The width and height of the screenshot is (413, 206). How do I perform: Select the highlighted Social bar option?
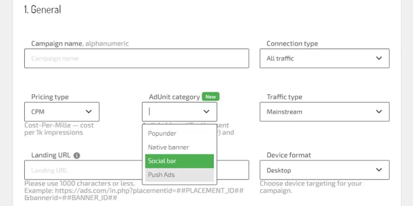179,161
